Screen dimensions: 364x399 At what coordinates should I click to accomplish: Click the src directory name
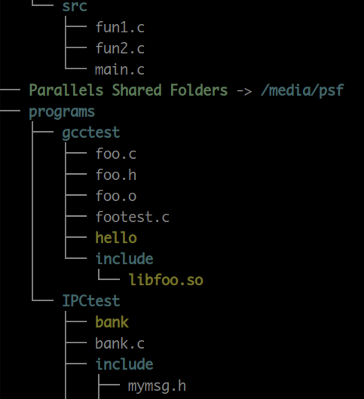click(75, 6)
